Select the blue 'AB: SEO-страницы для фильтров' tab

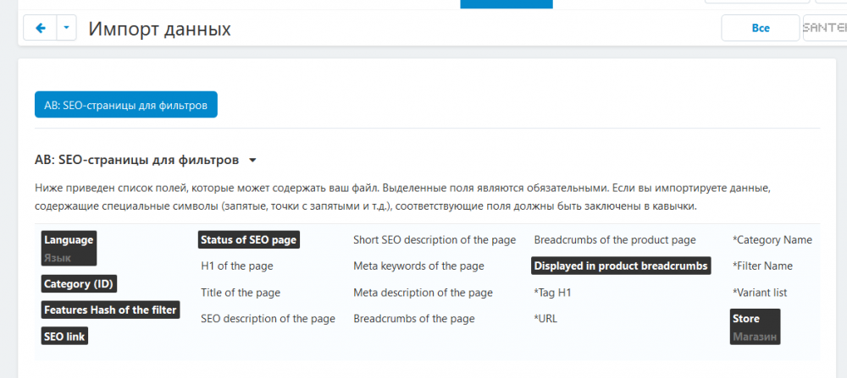click(x=125, y=106)
